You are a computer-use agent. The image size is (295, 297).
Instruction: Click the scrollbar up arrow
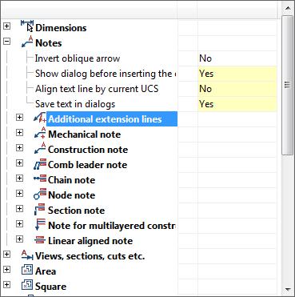[288, 8]
